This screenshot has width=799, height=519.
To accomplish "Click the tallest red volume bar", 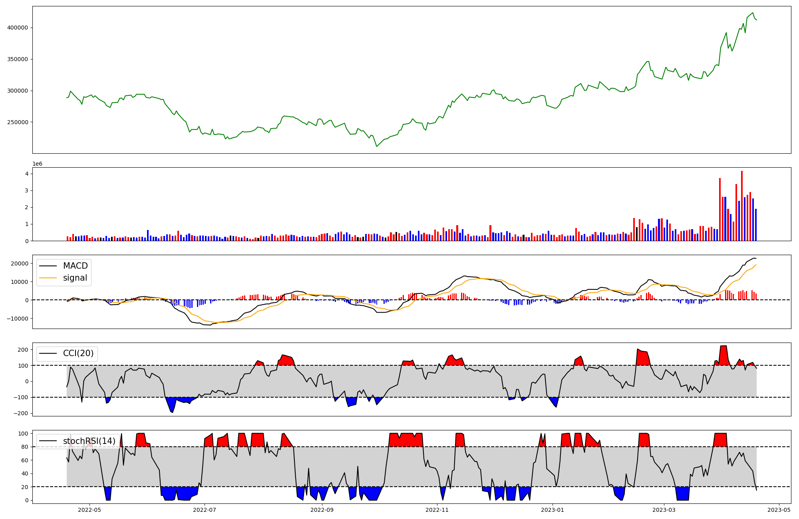I will pyautogui.click(x=742, y=206).
